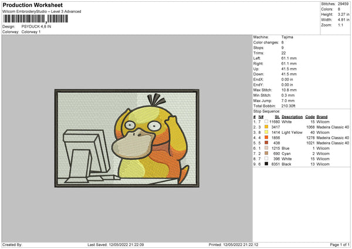Click the Width value 4.81 in
The image size is (352, 249).
(x=343, y=20)
